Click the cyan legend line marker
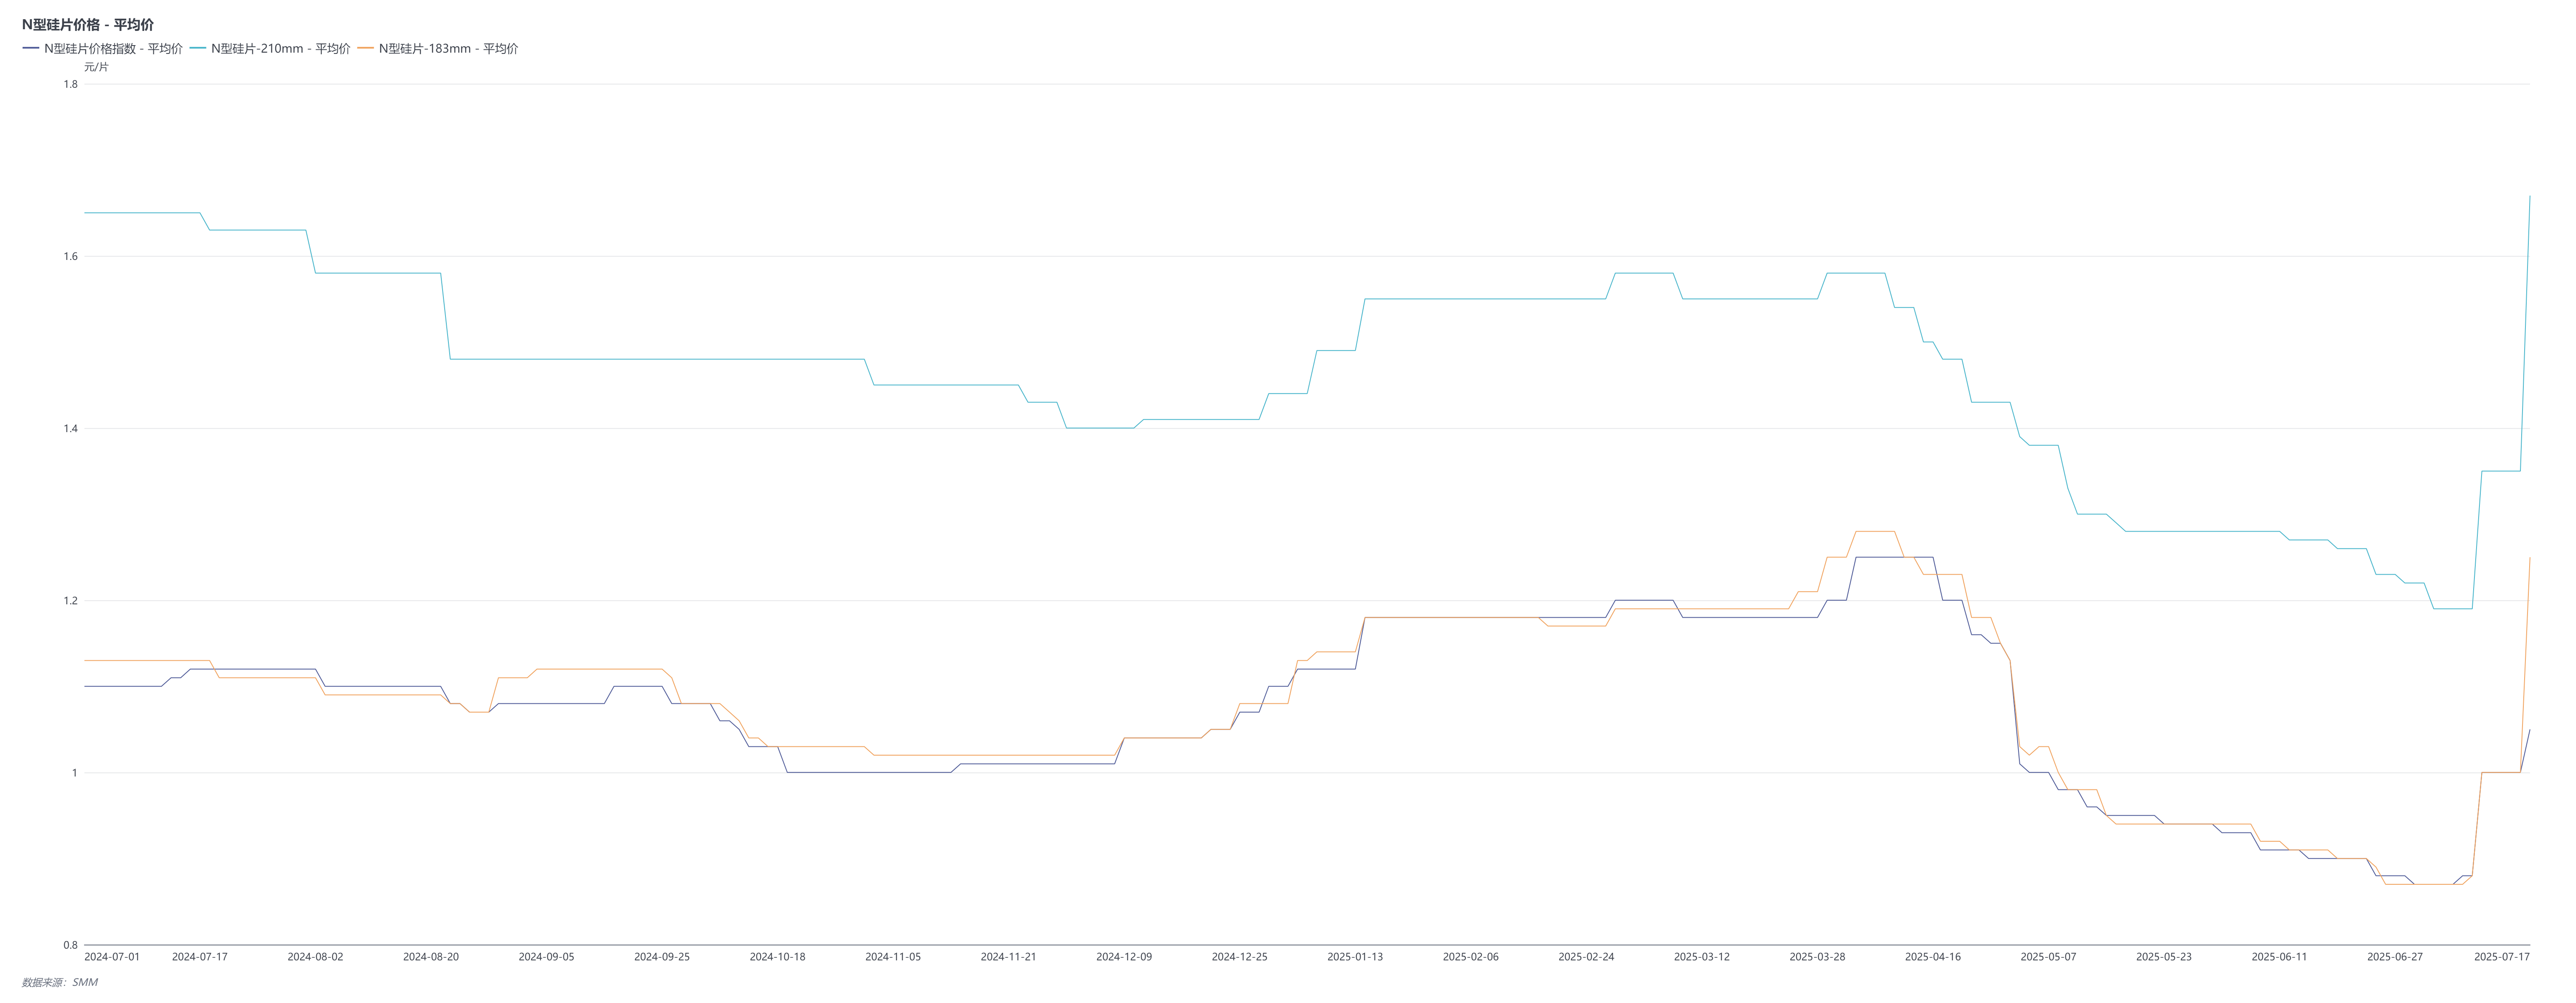 pos(198,48)
